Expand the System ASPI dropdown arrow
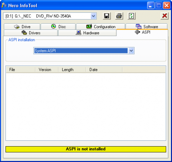This screenshot has width=172, height=162. 131,51
